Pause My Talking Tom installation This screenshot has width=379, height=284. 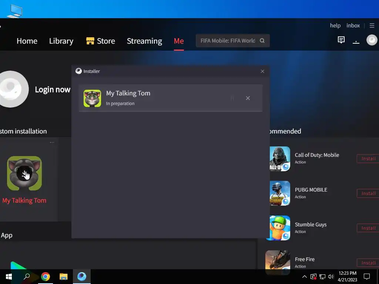(x=232, y=98)
